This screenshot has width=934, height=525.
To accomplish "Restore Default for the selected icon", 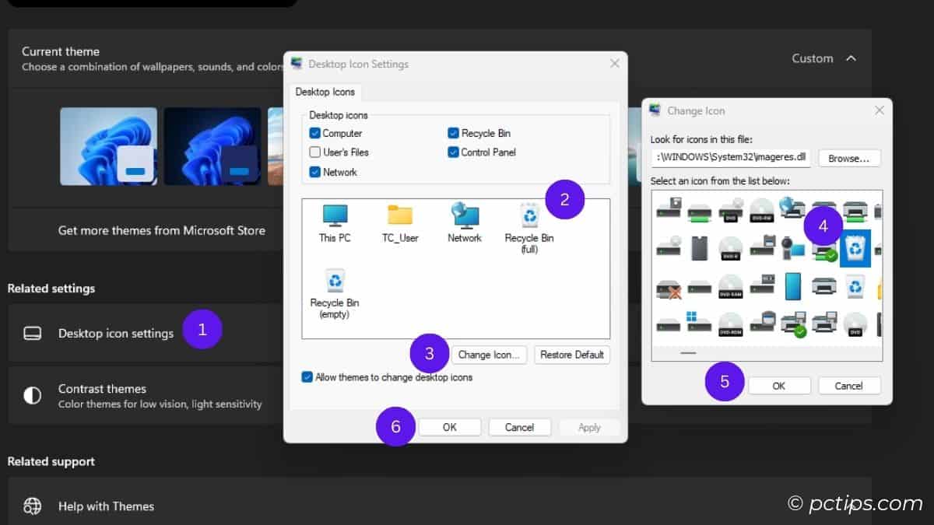I will (571, 355).
